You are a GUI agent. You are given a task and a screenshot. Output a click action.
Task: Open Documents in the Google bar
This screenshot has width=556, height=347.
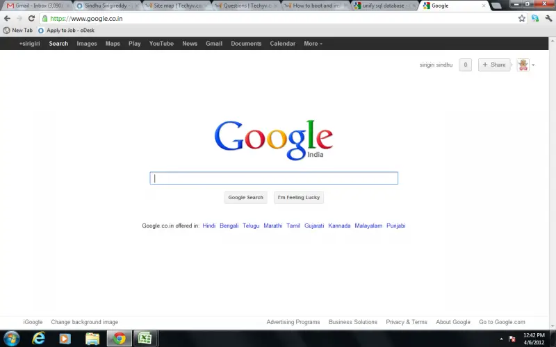click(x=246, y=44)
